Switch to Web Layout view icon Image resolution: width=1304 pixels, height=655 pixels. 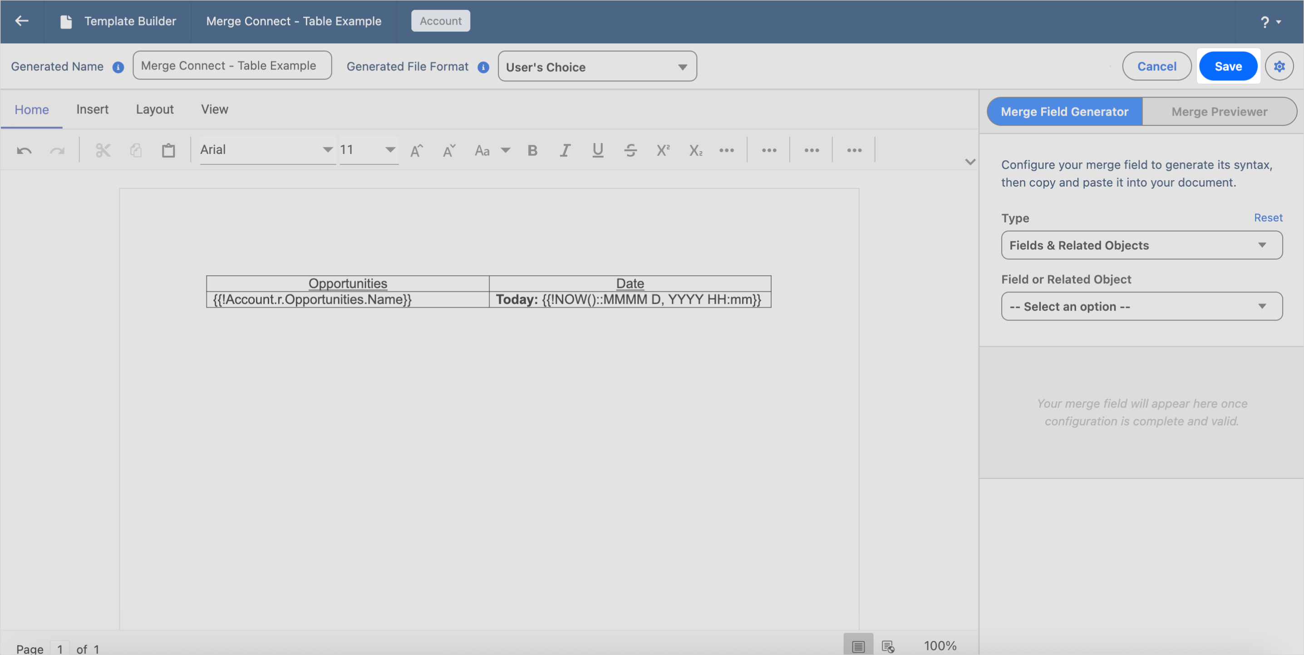pyautogui.click(x=888, y=646)
